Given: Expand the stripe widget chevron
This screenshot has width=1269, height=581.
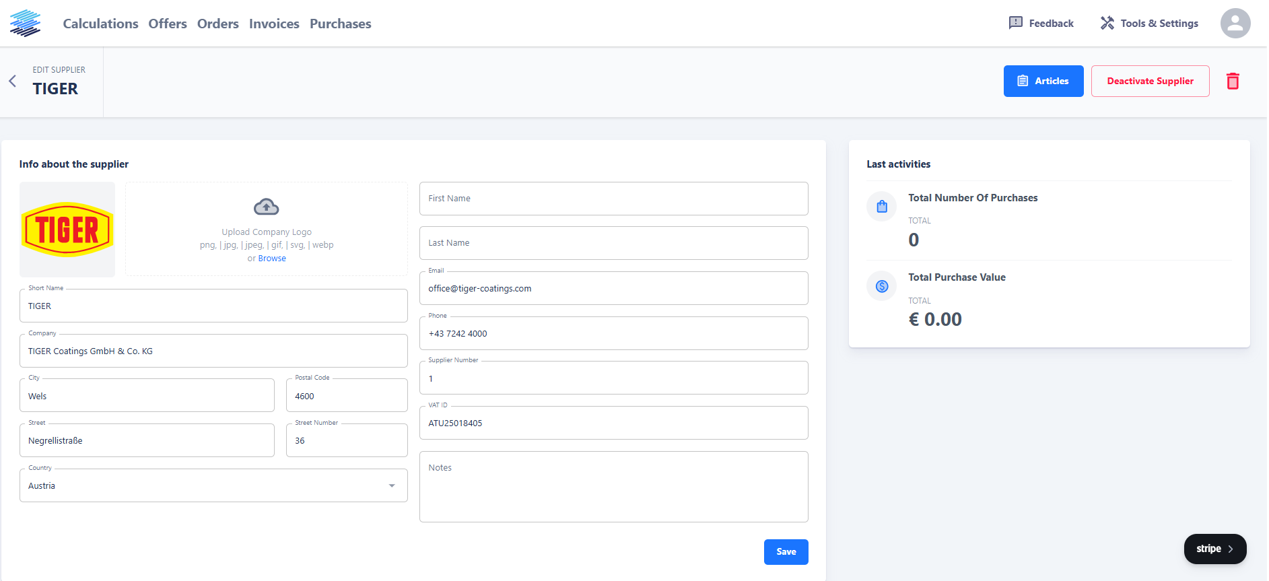Looking at the screenshot, I should [x=1230, y=549].
